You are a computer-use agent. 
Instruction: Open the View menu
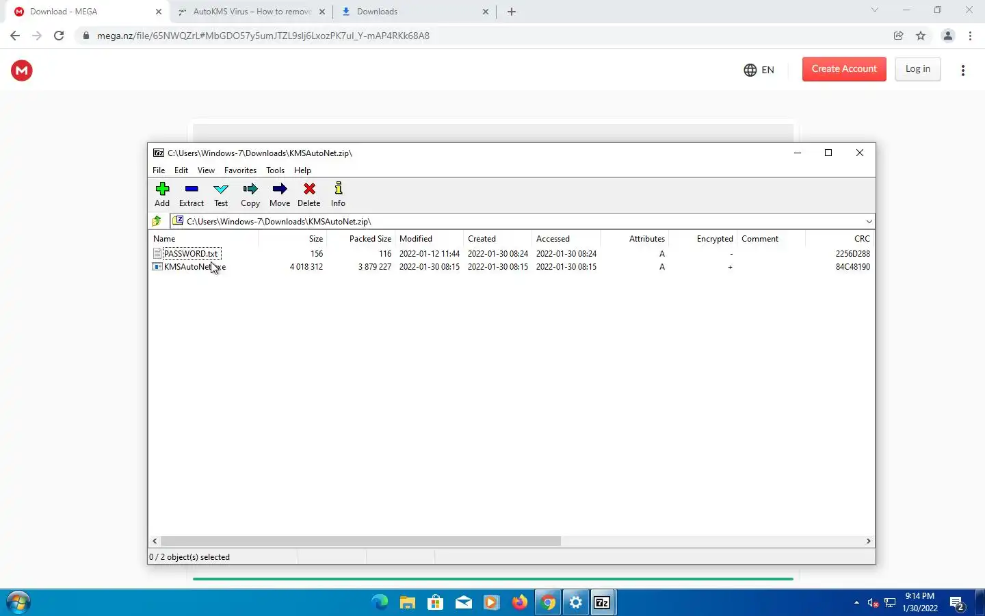pyautogui.click(x=206, y=170)
